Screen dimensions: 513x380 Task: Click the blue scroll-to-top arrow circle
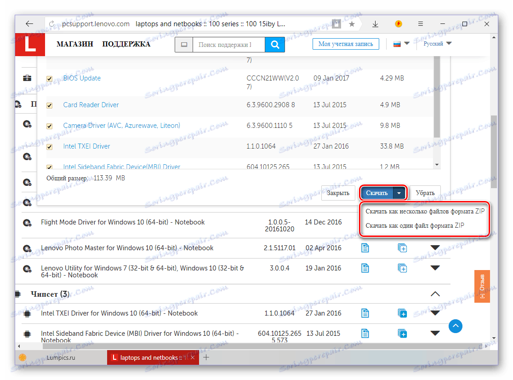click(456, 326)
